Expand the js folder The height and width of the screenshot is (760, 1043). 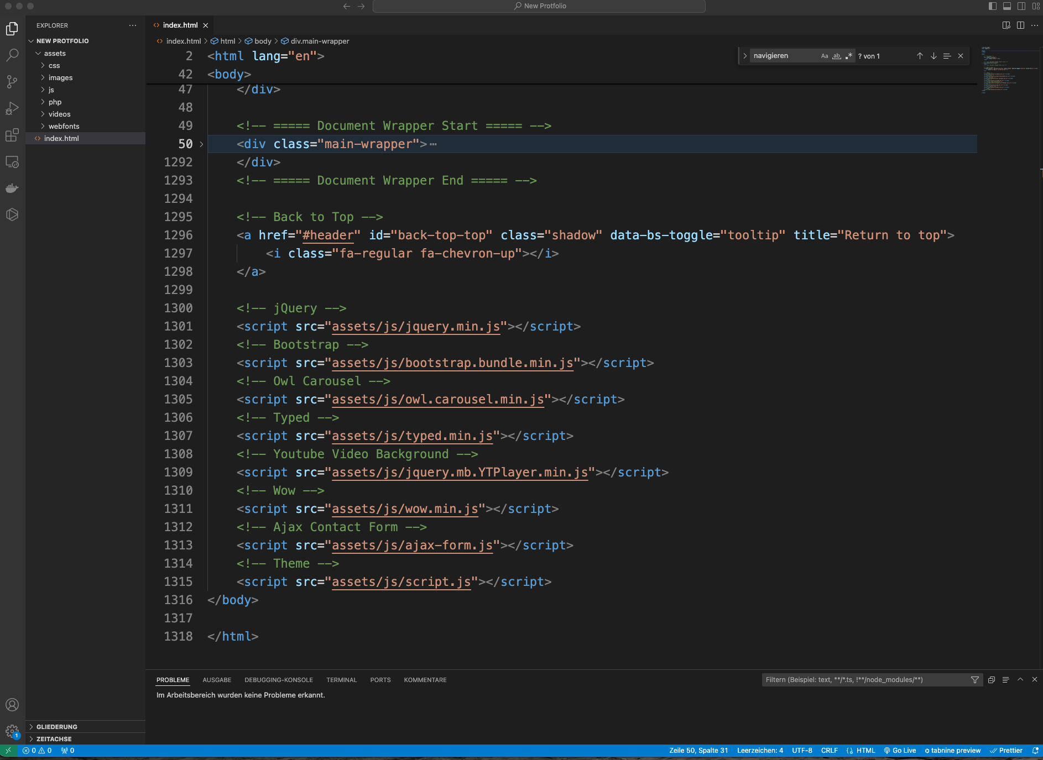pyautogui.click(x=85, y=90)
